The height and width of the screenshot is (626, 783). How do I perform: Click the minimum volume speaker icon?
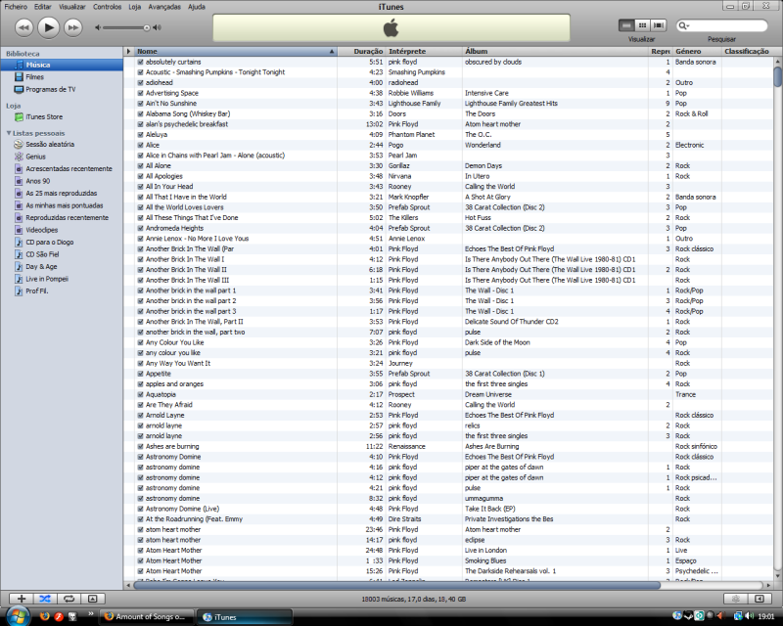[98, 27]
